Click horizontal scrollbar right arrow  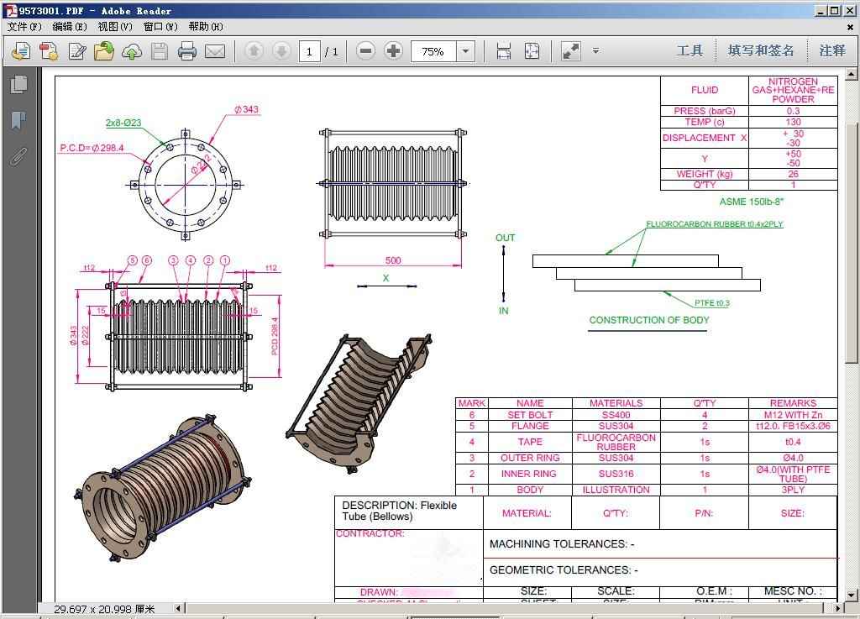[837, 608]
